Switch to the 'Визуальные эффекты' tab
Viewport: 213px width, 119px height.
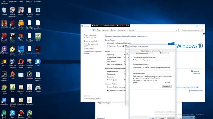point(142,53)
